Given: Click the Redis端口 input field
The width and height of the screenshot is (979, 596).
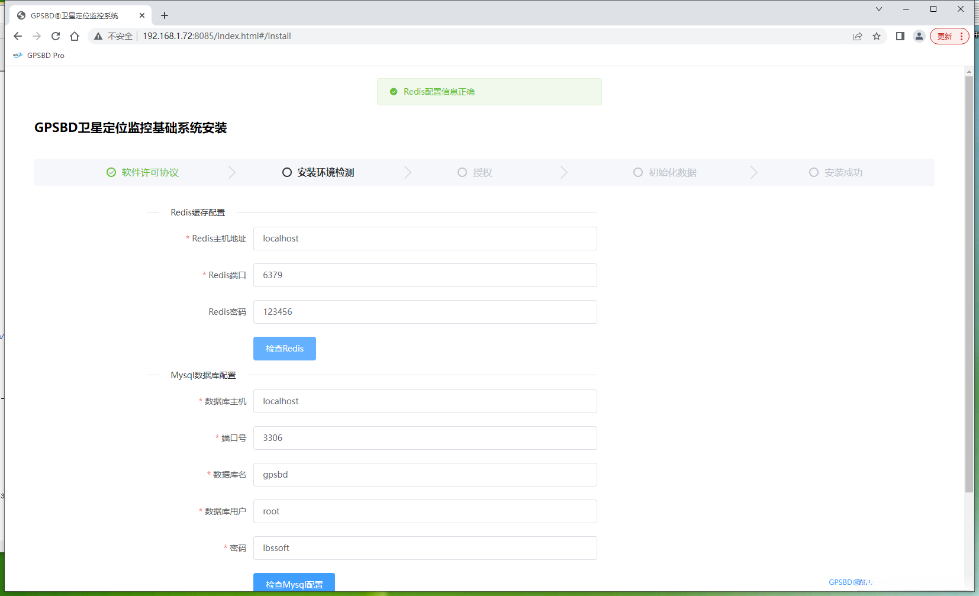Looking at the screenshot, I should [425, 275].
